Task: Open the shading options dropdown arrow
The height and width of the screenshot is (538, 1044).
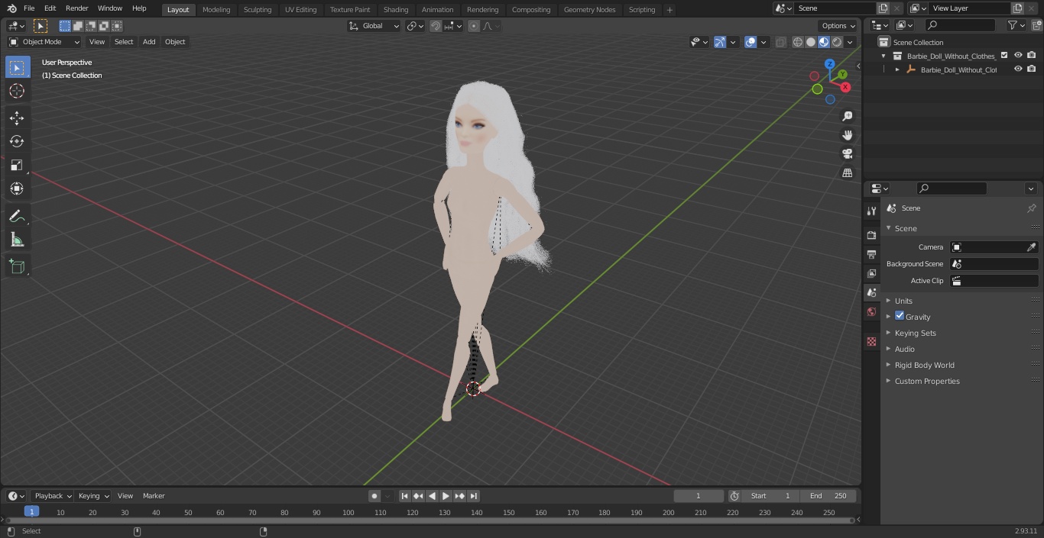Action: [850, 42]
